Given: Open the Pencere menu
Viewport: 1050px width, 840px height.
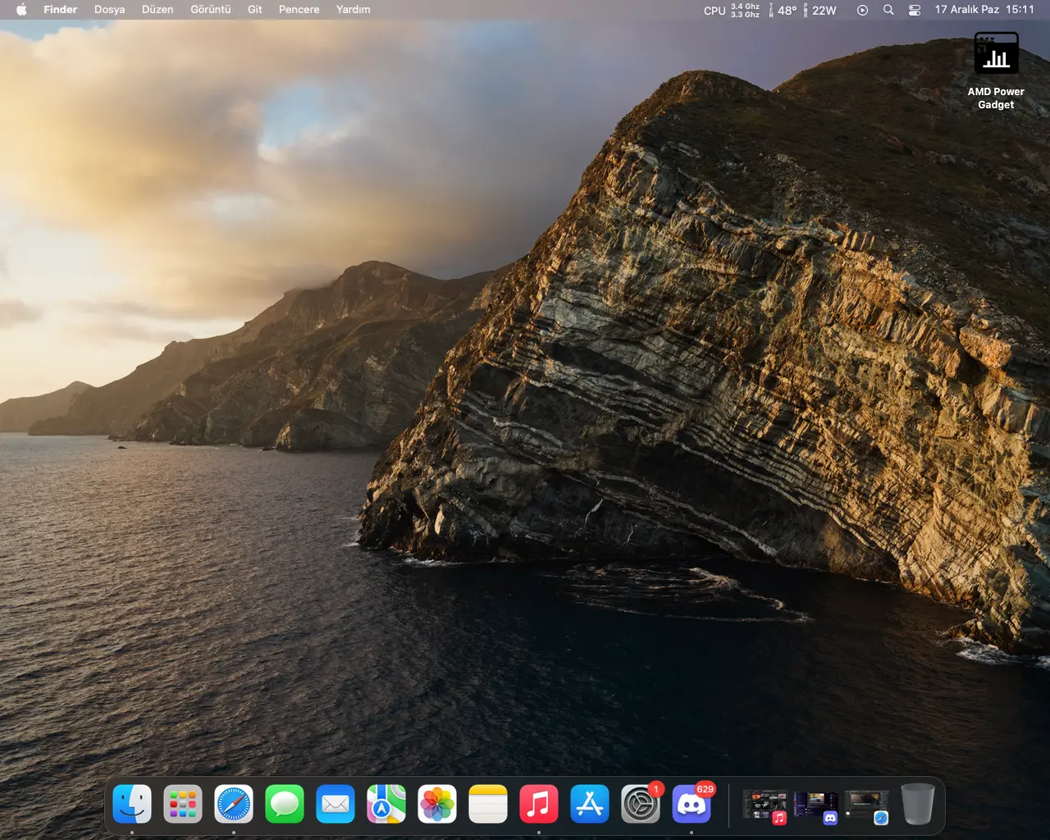Looking at the screenshot, I should pos(299,10).
